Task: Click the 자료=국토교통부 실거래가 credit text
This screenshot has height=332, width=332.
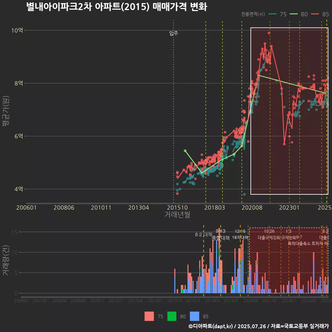Action: click(x=300, y=326)
